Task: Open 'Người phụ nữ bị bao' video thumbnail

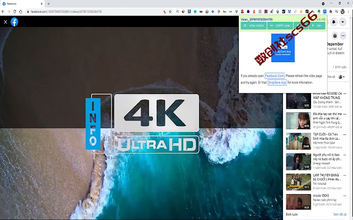Action: 298,162
